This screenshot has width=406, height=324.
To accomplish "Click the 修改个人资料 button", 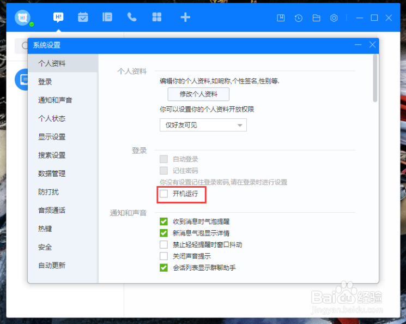I will 198,94.
